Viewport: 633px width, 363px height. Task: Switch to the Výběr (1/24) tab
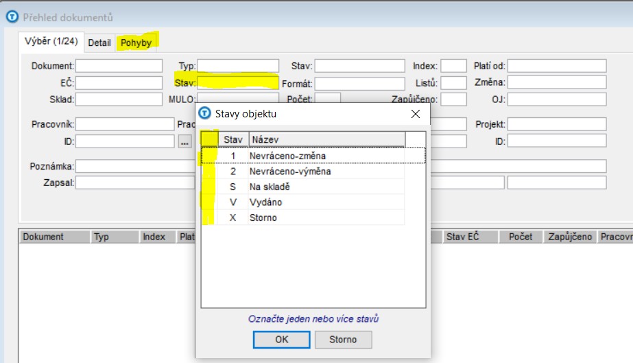coord(51,42)
